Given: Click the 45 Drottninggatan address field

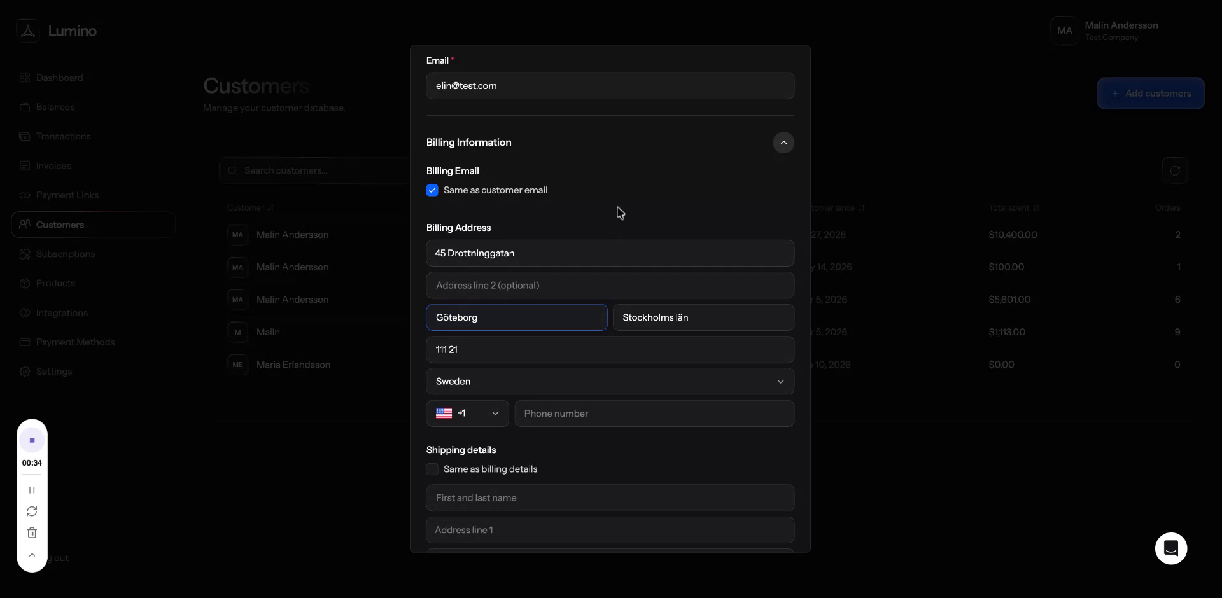Looking at the screenshot, I should point(610,253).
